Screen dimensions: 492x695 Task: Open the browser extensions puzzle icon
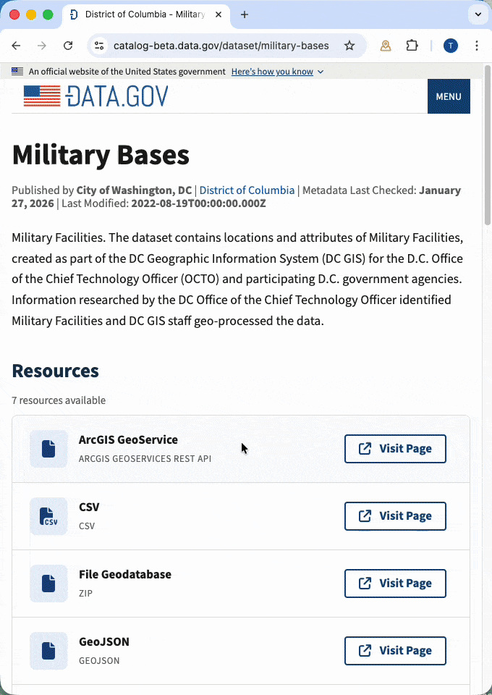412,45
